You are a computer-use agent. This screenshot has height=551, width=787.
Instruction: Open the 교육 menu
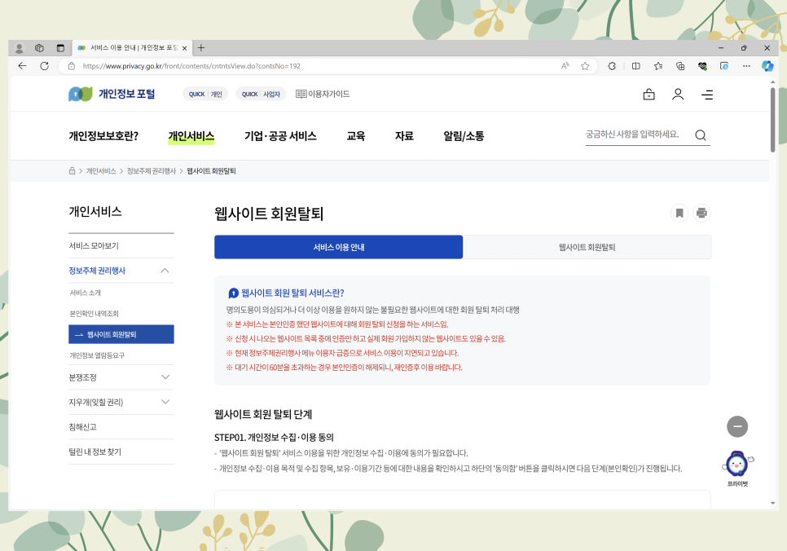point(356,136)
